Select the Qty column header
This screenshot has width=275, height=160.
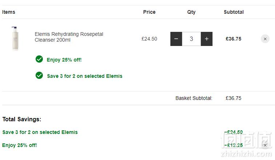pos(191,12)
